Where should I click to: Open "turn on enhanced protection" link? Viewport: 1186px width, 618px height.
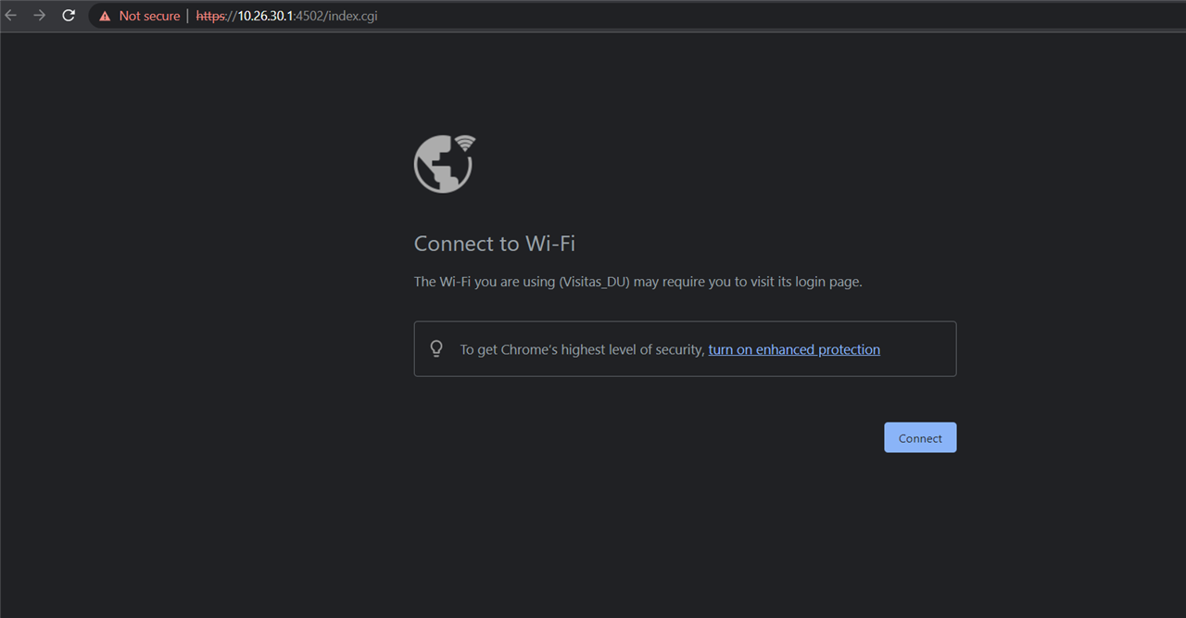click(794, 349)
